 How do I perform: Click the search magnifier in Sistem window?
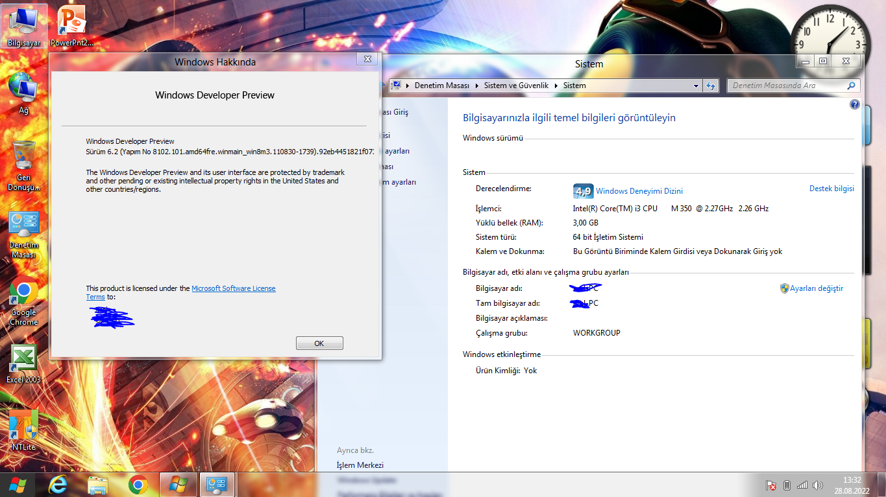point(852,86)
